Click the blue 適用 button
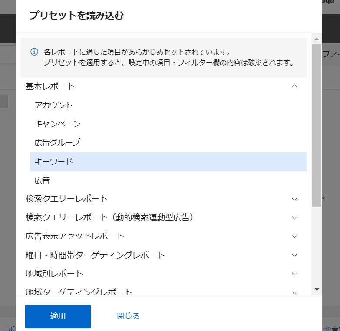340x331 pixels. click(58, 316)
